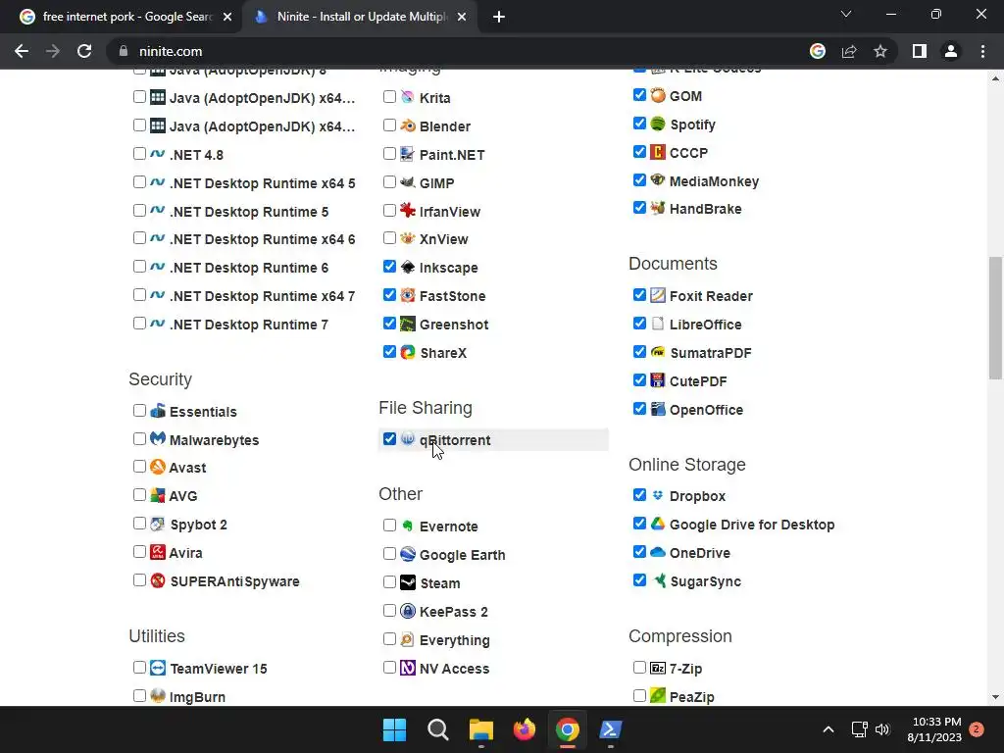The height and width of the screenshot is (753, 1004).
Task: Click the Dropbox icon
Action: point(658,495)
